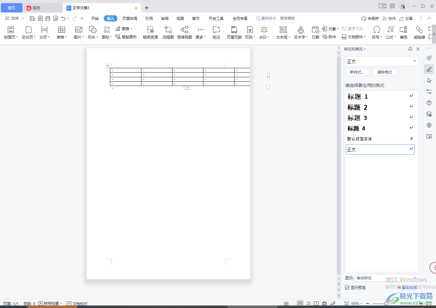436x308 pixels.
Task: Insert a formula (公式)
Action: (x=391, y=32)
